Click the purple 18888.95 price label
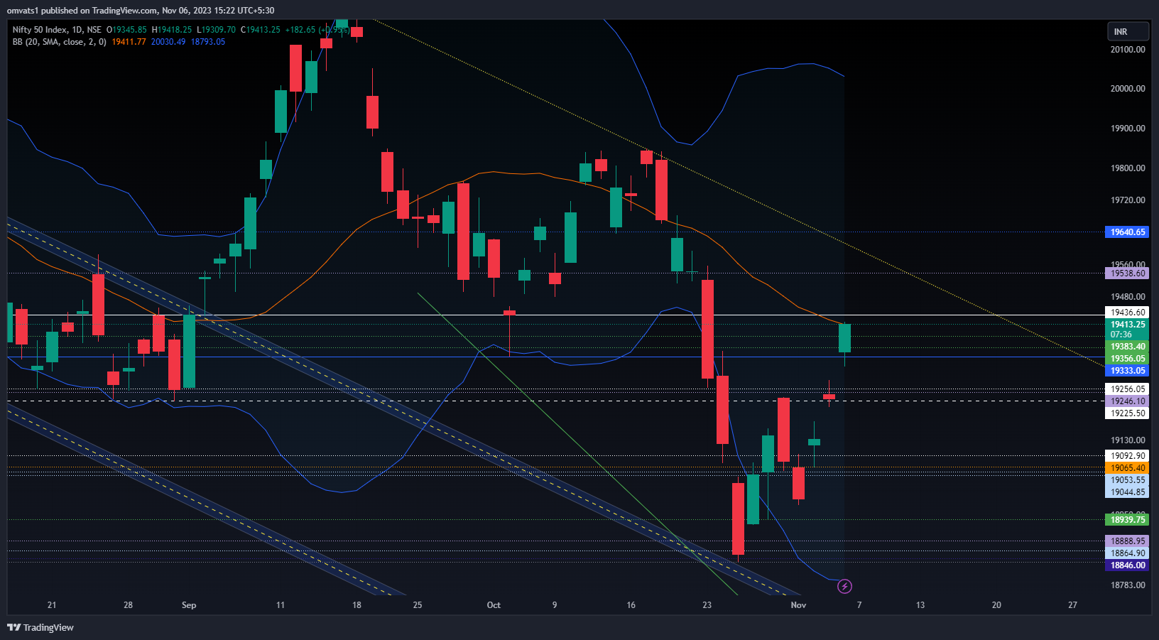Image resolution: width=1159 pixels, height=640 pixels. click(x=1127, y=541)
